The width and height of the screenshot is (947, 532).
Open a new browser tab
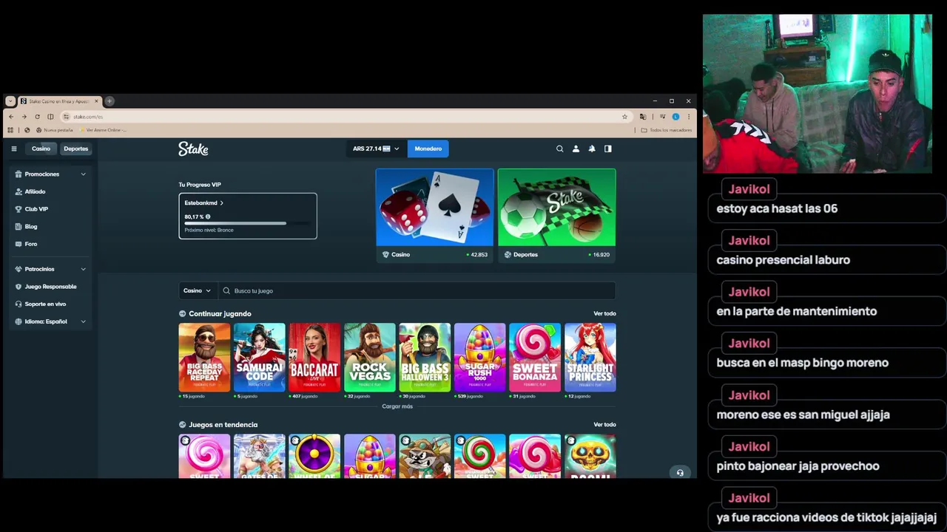[x=109, y=101]
